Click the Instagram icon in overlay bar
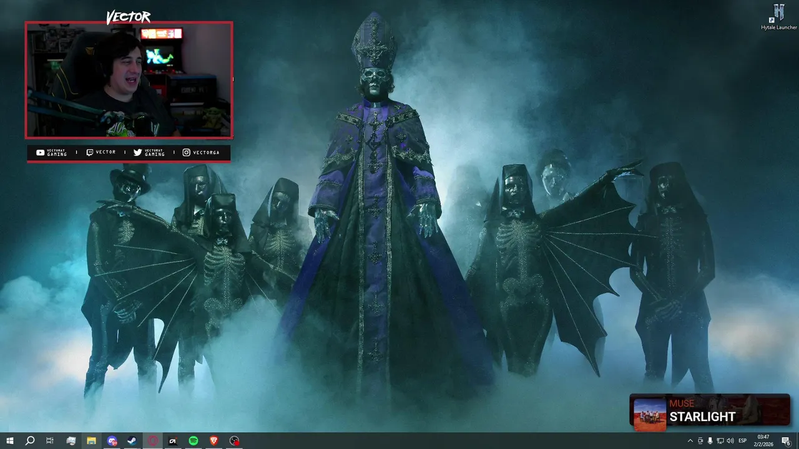Image resolution: width=799 pixels, height=449 pixels. (x=187, y=152)
